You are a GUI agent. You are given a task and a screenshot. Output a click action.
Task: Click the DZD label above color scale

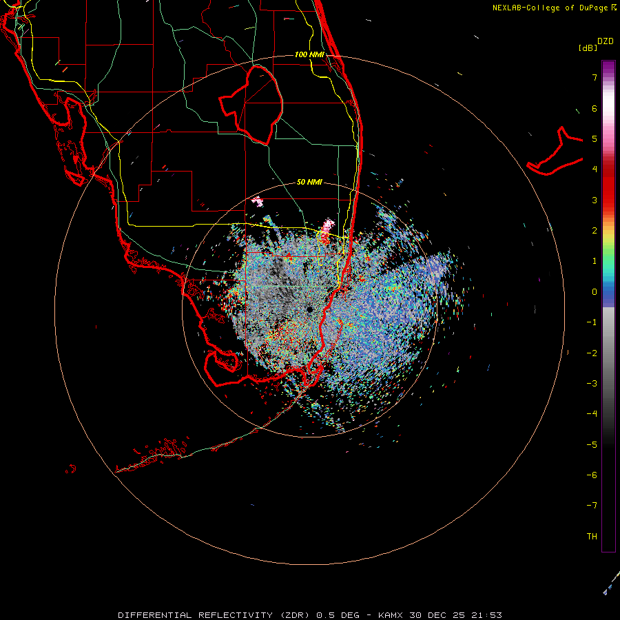coord(605,41)
